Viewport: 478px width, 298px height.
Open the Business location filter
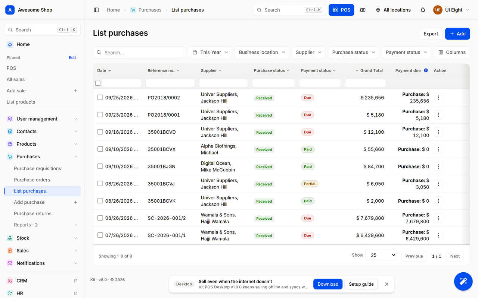(262, 53)
